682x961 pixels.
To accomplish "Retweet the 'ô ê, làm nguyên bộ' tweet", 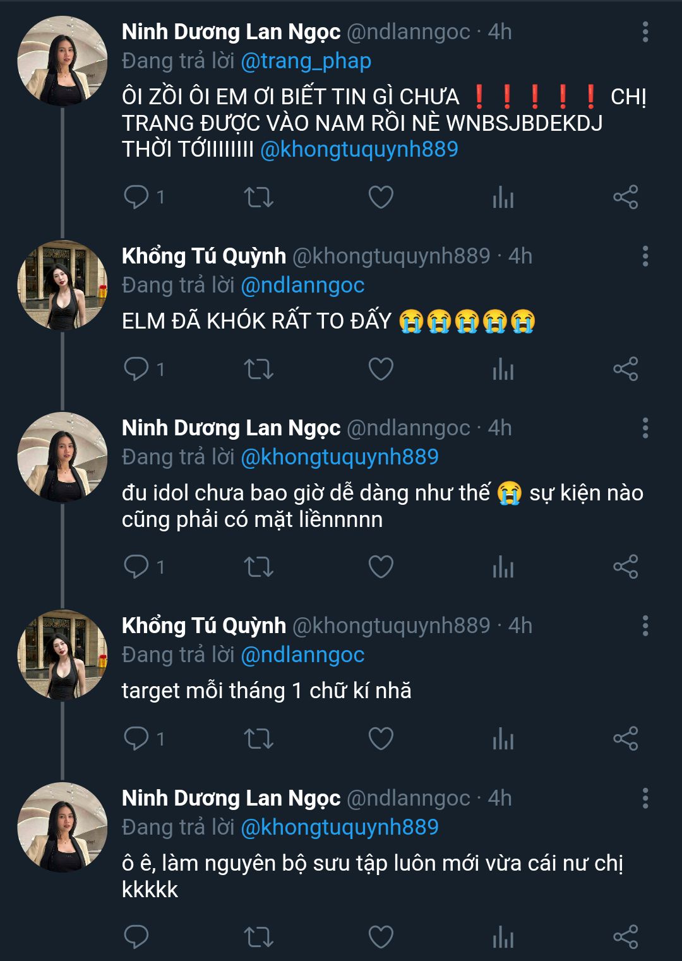I will 258,936.
